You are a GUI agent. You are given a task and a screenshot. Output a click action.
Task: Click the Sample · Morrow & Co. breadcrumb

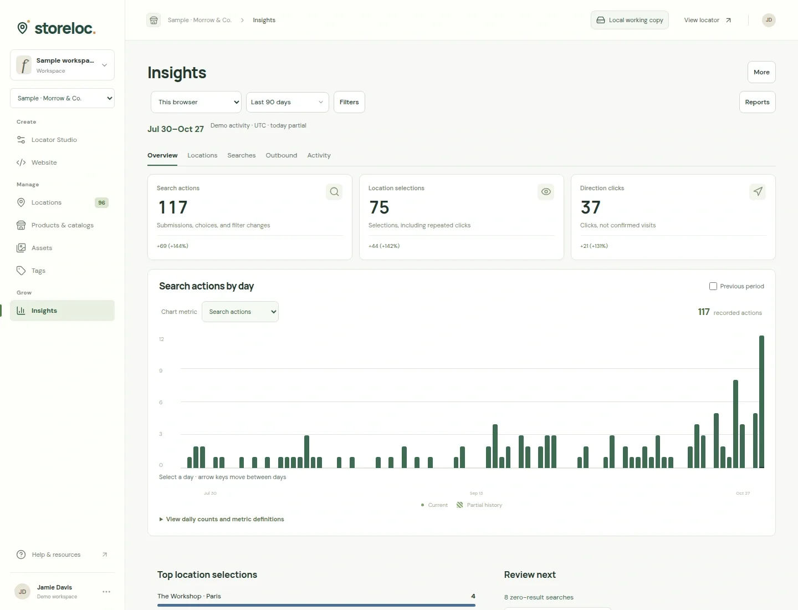point(199,20)
